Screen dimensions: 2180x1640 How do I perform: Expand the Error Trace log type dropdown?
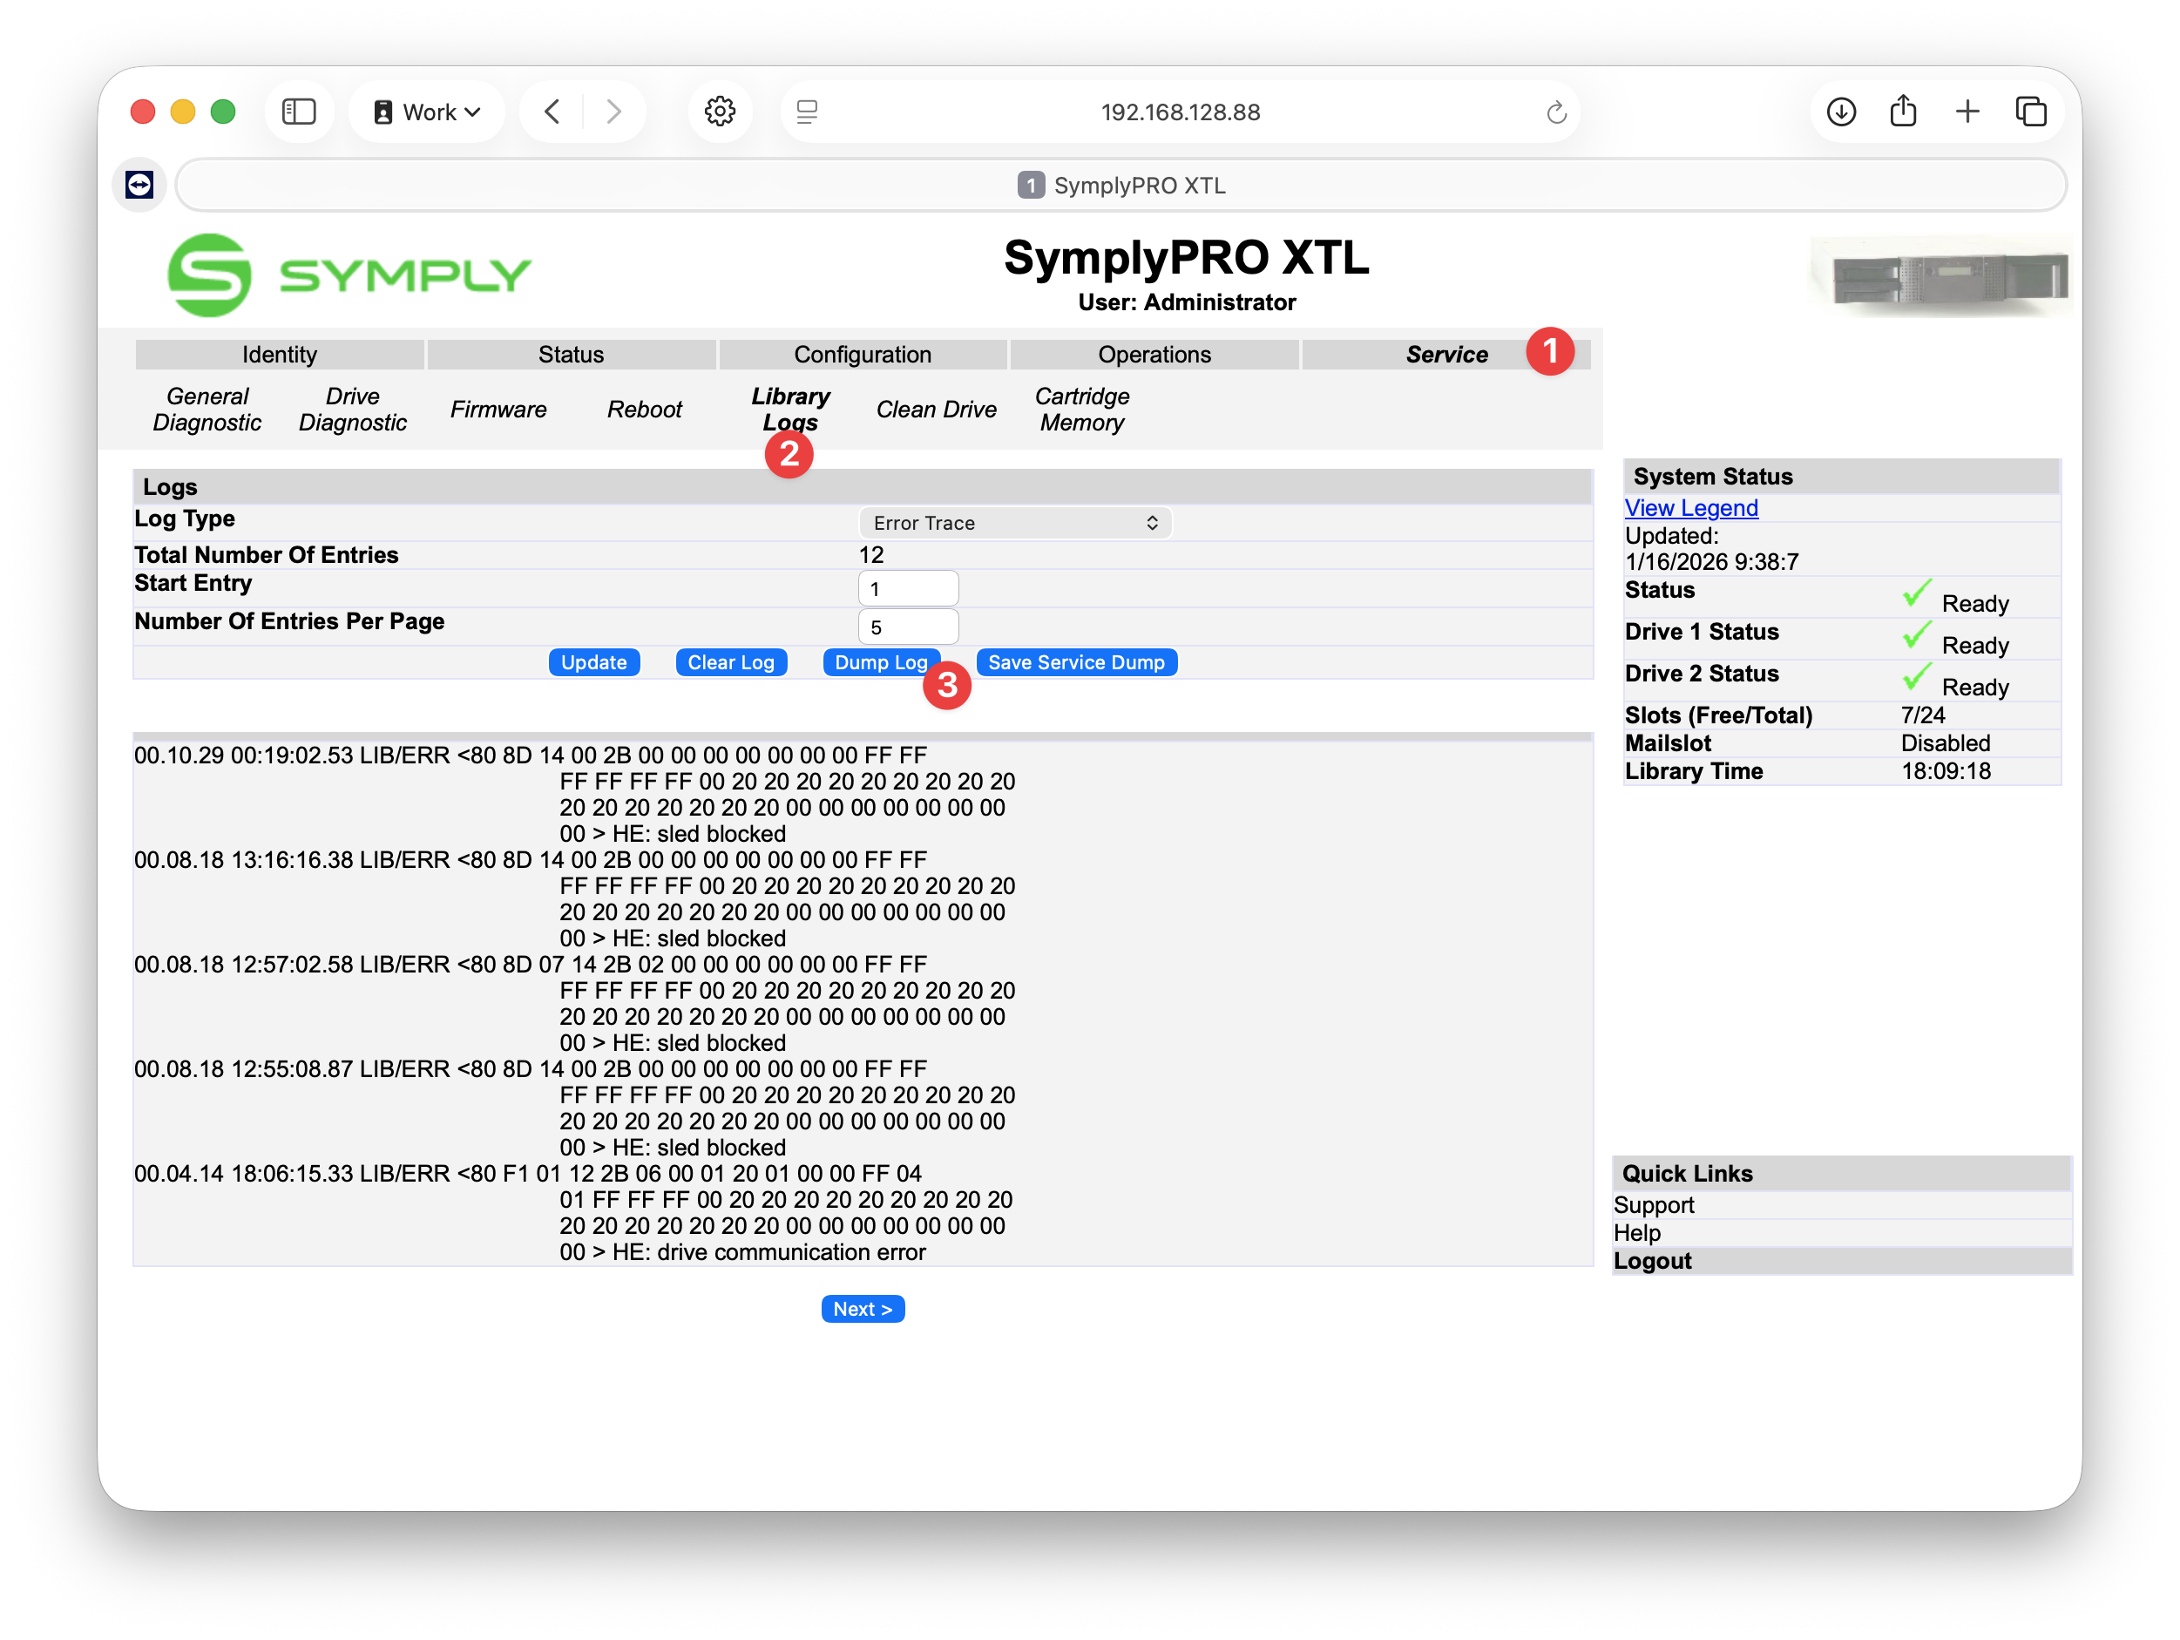point(1015,522)
